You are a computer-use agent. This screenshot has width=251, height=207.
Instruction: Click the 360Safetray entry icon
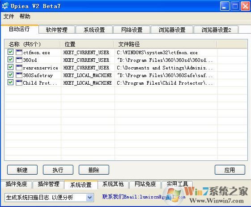pyautogui.click(x=19, y=75)
